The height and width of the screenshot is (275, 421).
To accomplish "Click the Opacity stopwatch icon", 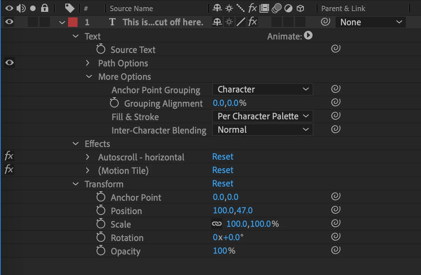I will (x=101, y=251).
